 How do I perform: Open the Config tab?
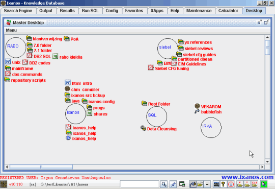click(112, 11)
